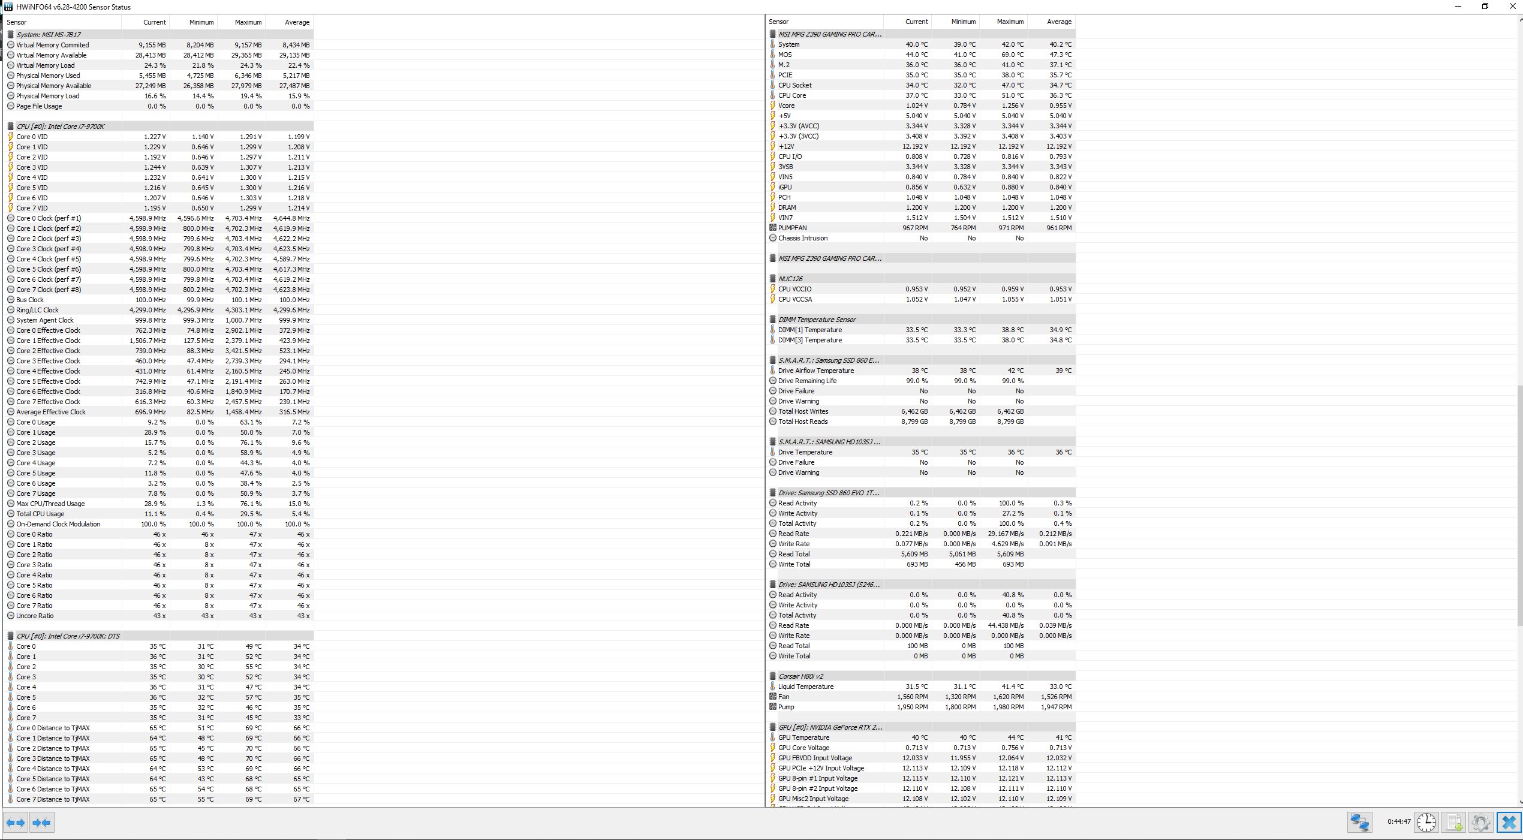Reset min/max values with the clock icon
This screenshot has width=1523, height=840.
click(1426, 822)
